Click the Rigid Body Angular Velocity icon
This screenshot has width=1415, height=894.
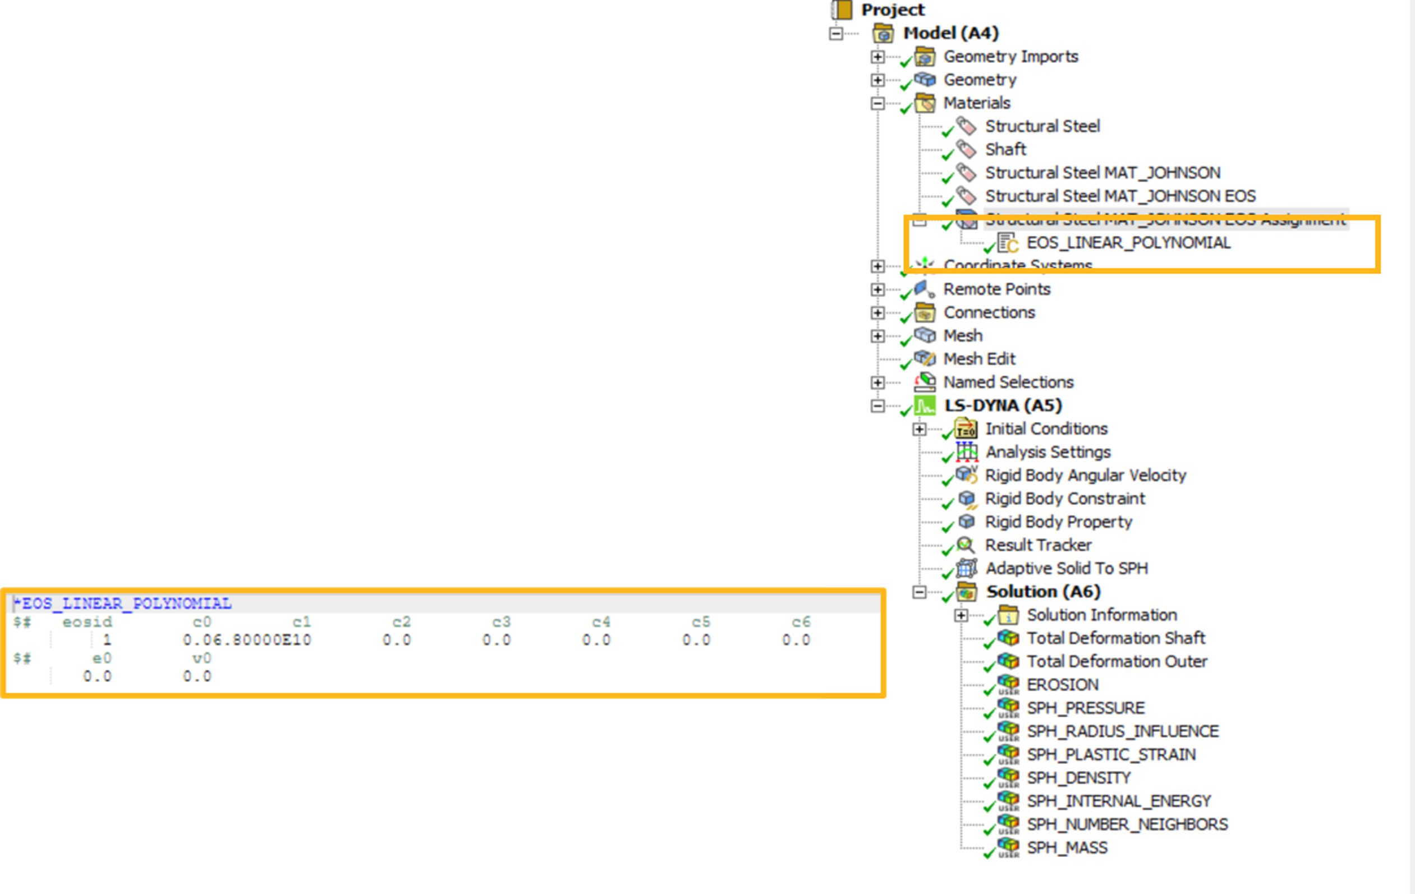click(966, 474)
